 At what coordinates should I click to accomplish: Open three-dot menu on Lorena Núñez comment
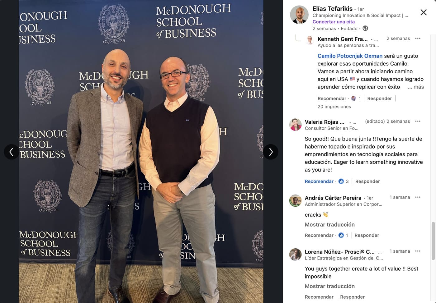click(418, 251)
